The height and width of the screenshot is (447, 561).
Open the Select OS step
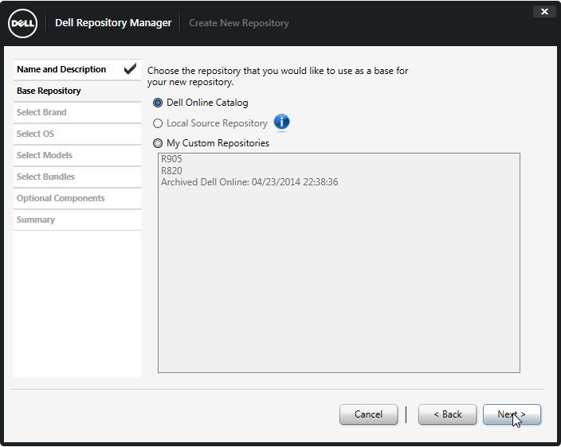click(x=77, y=134)
